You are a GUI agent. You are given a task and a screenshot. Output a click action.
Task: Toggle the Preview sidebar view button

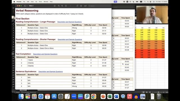point(25,6)
